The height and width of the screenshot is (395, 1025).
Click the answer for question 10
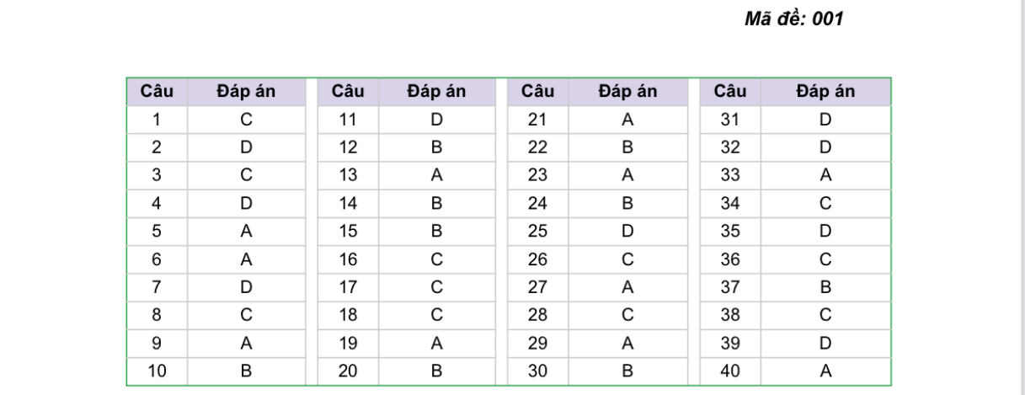246,371
